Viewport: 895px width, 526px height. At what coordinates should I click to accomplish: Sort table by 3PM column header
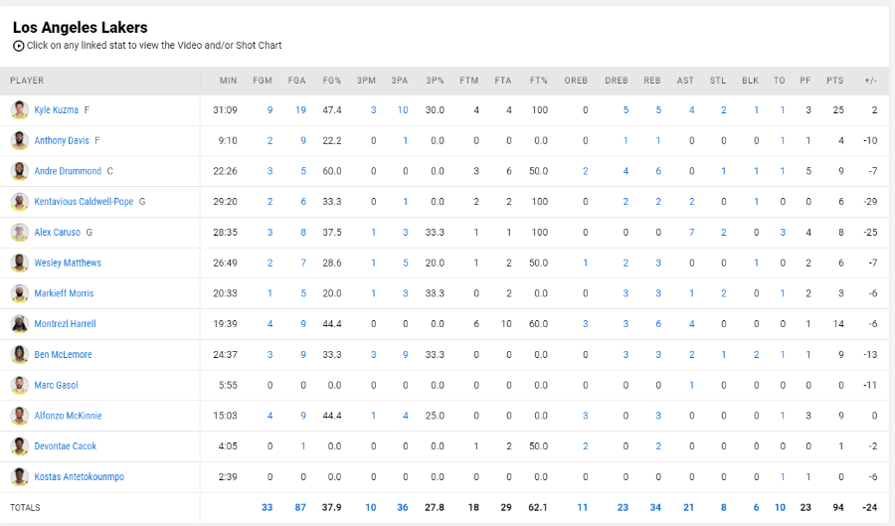click(x=366, y=81)
